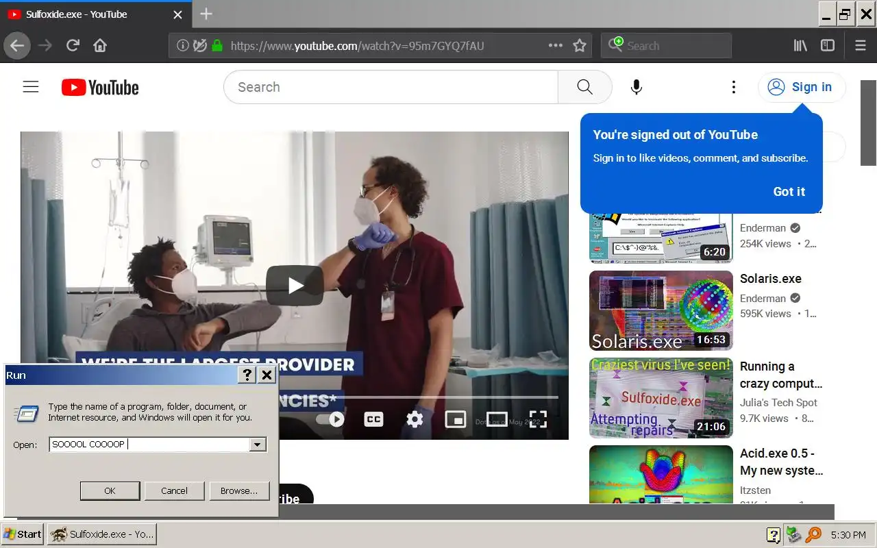The height and width of the screenshot is (548, 877).
Task: Select the Sulfoxide.exe - YouTube tab
Action: tap(95, 14)
